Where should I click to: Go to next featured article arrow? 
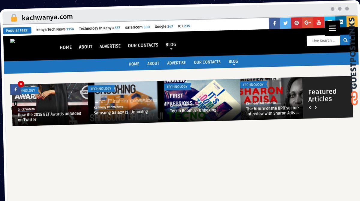(x=316, y=107)
